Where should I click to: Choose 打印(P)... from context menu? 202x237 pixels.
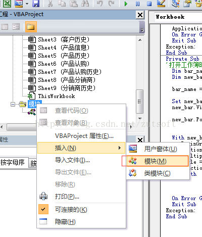click(81, 197)
